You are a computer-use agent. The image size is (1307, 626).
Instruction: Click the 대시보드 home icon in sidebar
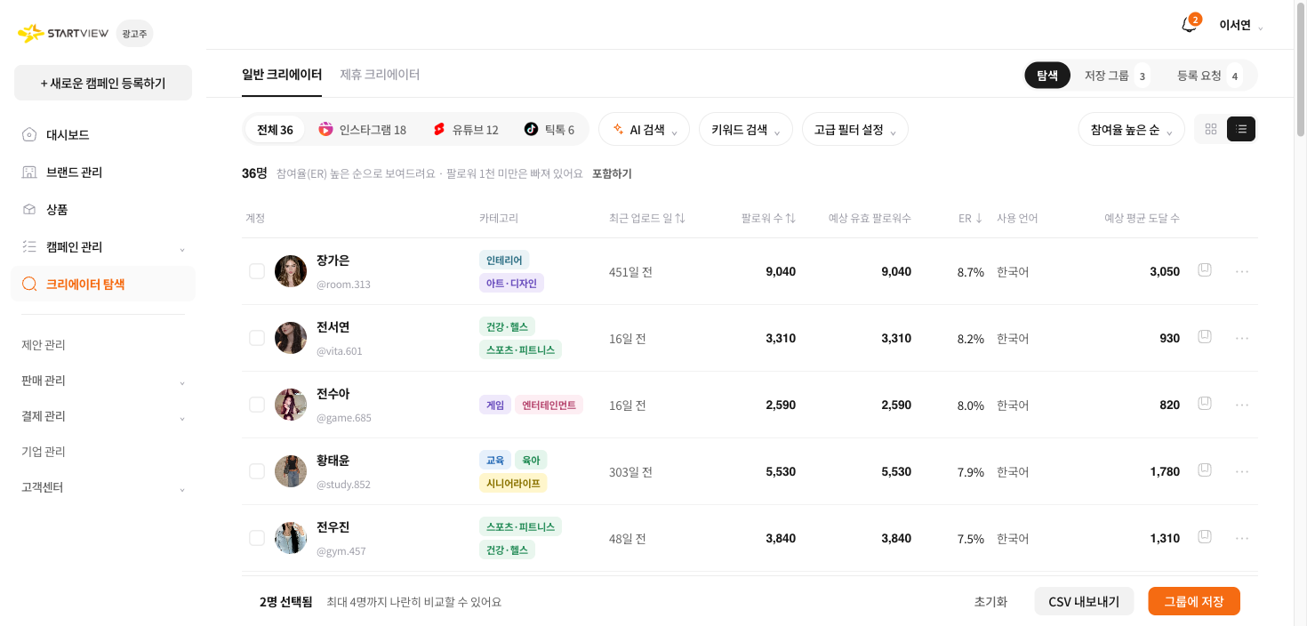click(x=29, y=135)
